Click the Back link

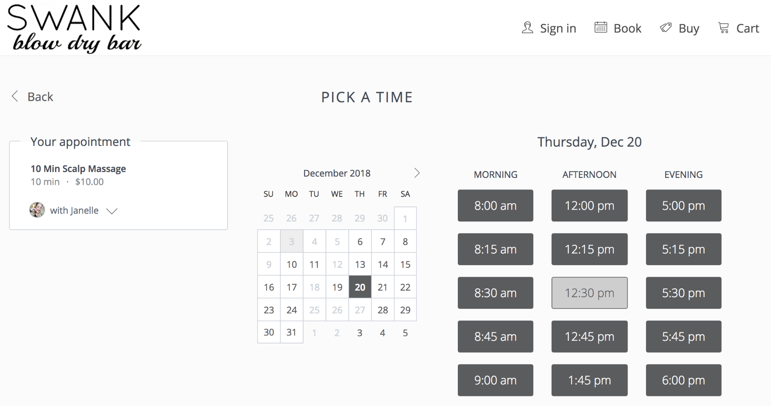[x=40, y=96]
